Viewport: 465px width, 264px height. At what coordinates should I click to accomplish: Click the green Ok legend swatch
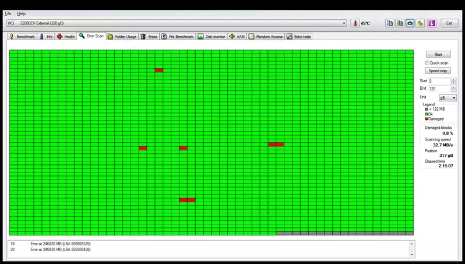tap(426, 114)
